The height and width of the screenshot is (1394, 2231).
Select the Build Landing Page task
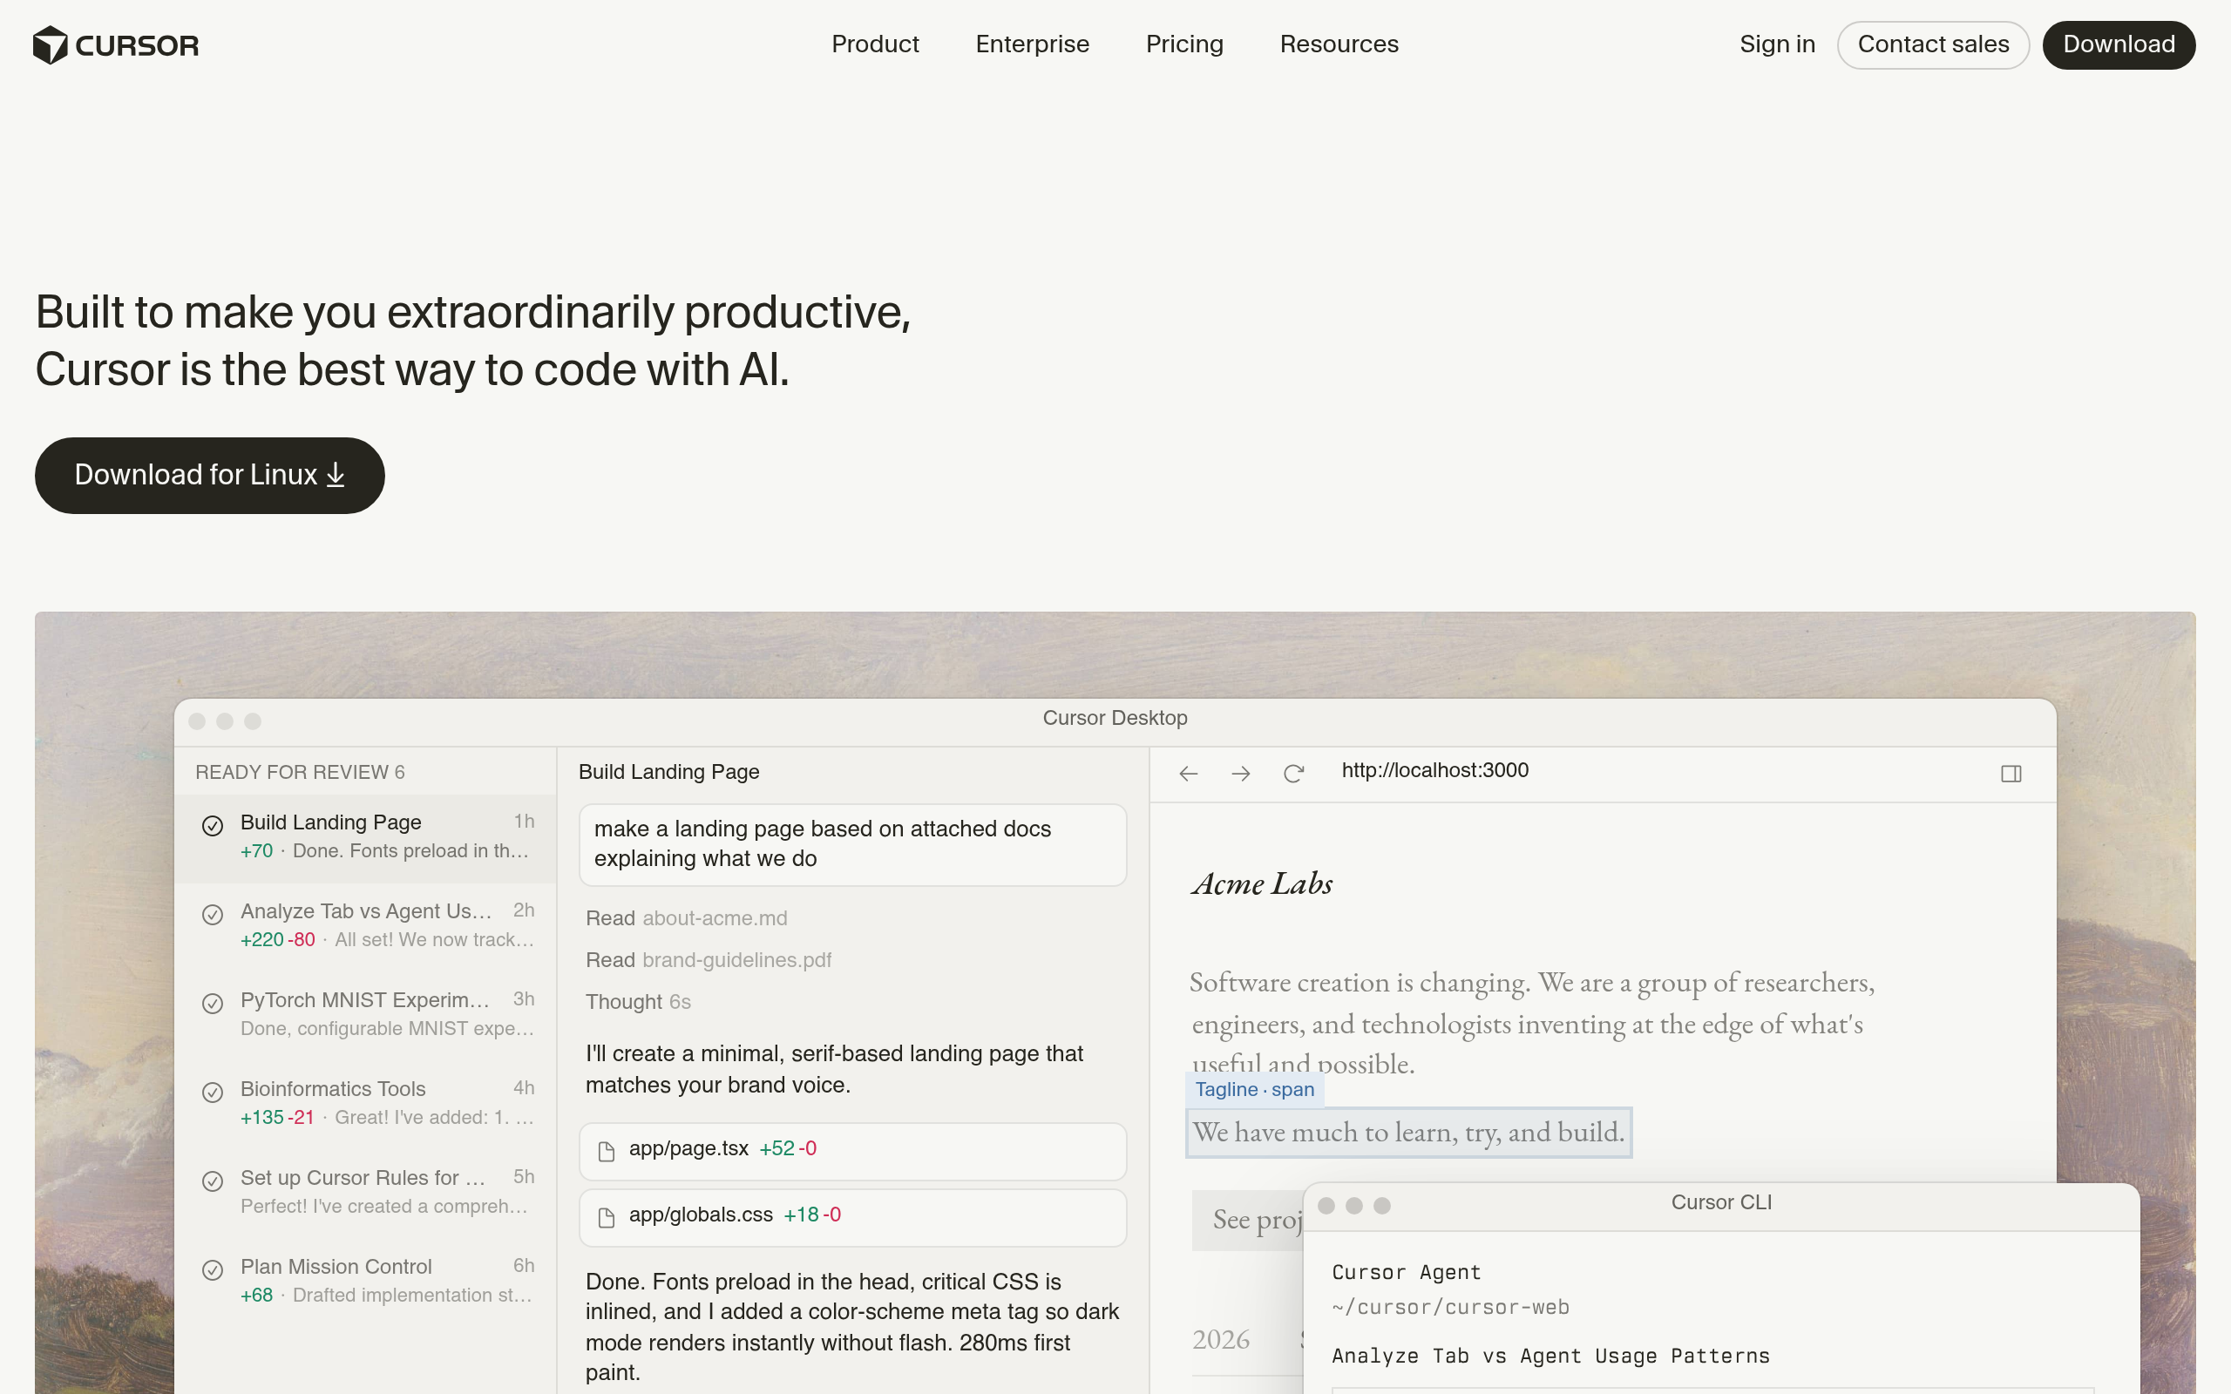[x=366, y=837]
